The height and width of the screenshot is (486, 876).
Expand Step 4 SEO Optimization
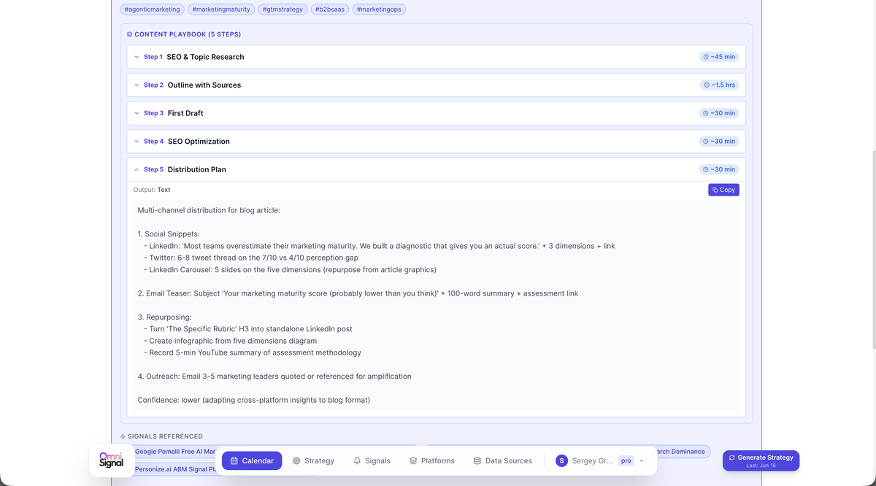[x=436, y=141]
